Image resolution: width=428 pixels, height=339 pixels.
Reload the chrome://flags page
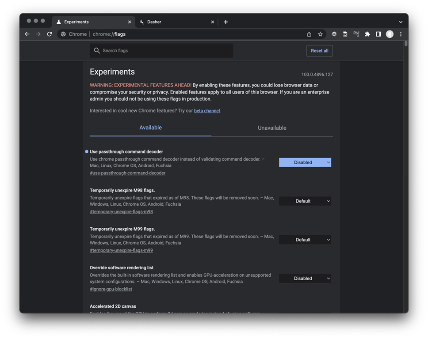(50, 34)
